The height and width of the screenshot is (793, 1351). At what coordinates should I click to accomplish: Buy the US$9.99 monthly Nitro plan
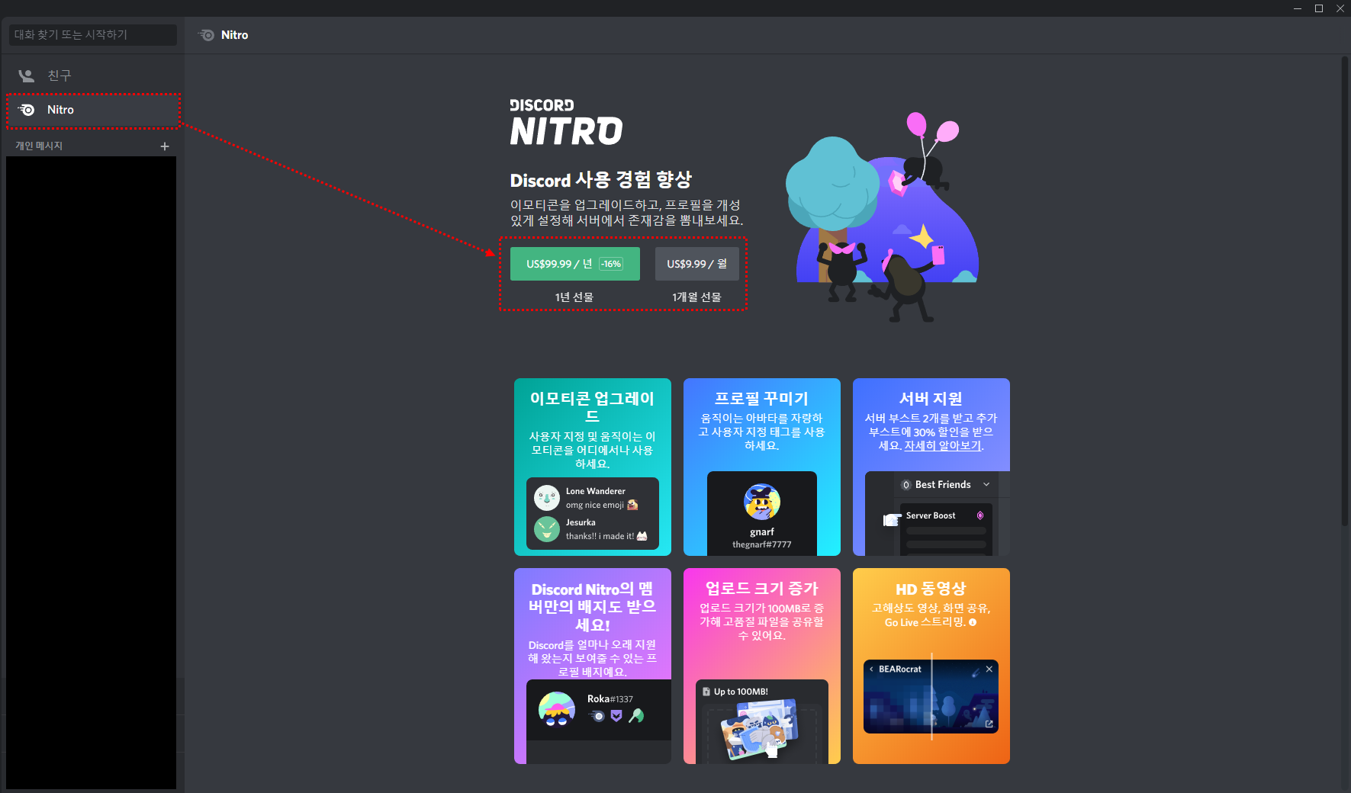point(696,264)
